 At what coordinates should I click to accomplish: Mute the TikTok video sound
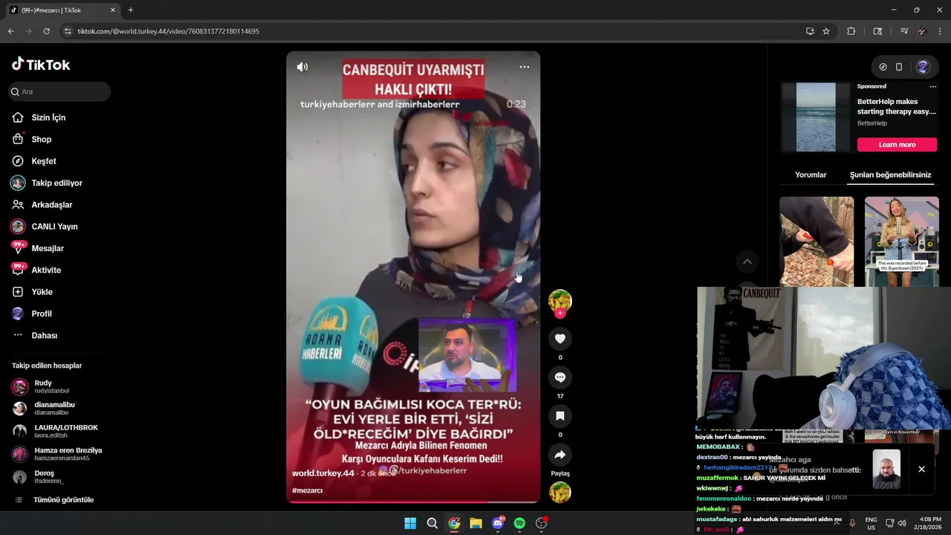tap(302, 67)
